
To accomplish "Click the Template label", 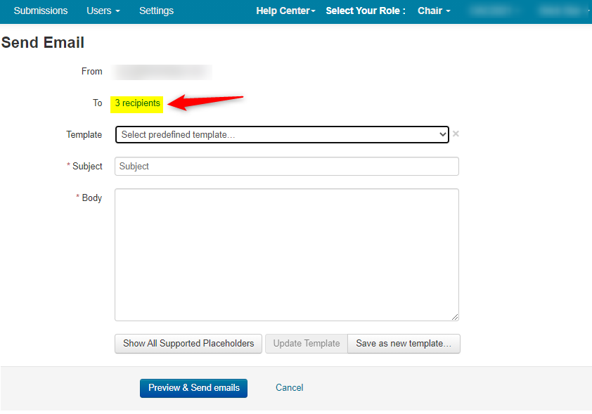I will coord(84,135).
